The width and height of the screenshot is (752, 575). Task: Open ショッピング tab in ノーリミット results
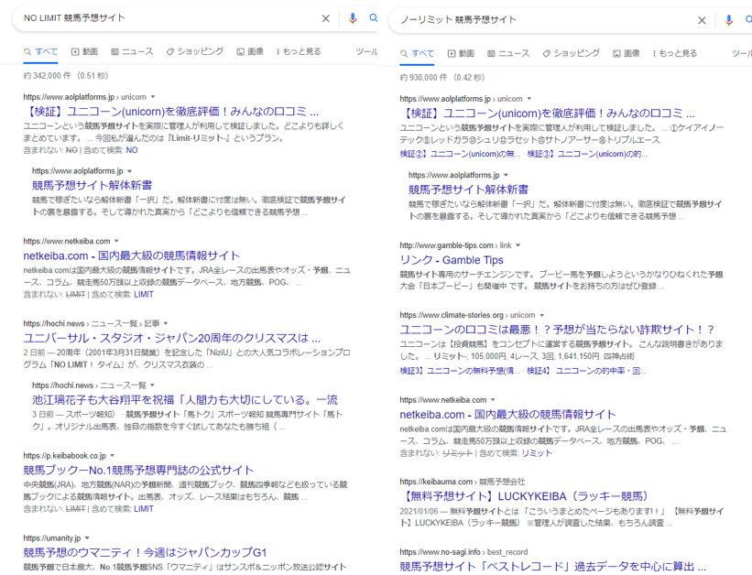(x=572, y=54)
